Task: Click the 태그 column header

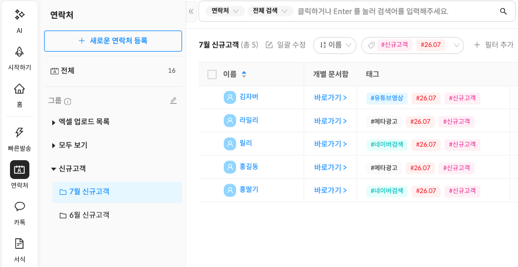Action: 372,75
